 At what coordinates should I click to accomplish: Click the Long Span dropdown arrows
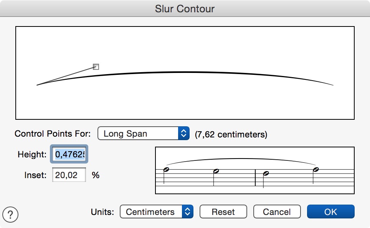click(184, 134)
